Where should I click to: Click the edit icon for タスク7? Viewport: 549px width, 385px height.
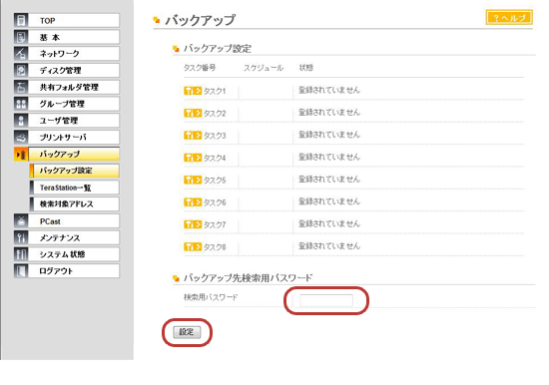point(193,224)
